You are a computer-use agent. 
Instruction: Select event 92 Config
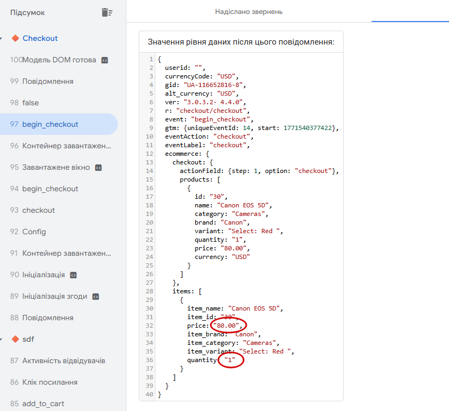34,232
